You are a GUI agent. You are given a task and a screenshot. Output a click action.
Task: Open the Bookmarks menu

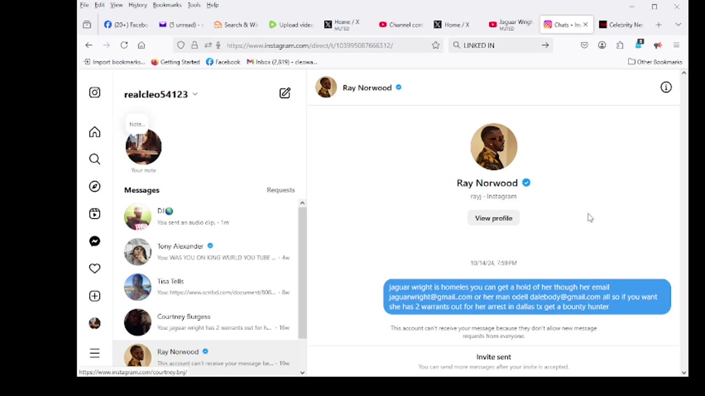pyautogui.click(x=167, y=5)
